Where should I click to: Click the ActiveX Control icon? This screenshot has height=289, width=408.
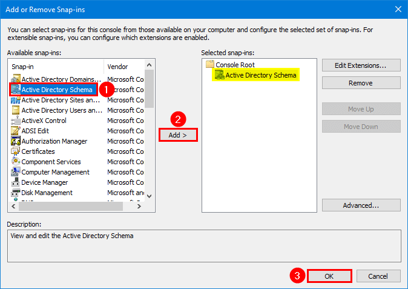click(x=16, y=121)
